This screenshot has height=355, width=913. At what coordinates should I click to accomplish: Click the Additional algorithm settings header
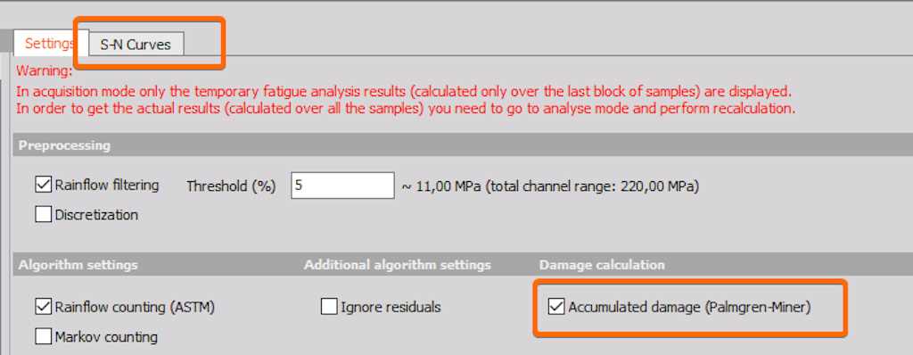point(398,265)
